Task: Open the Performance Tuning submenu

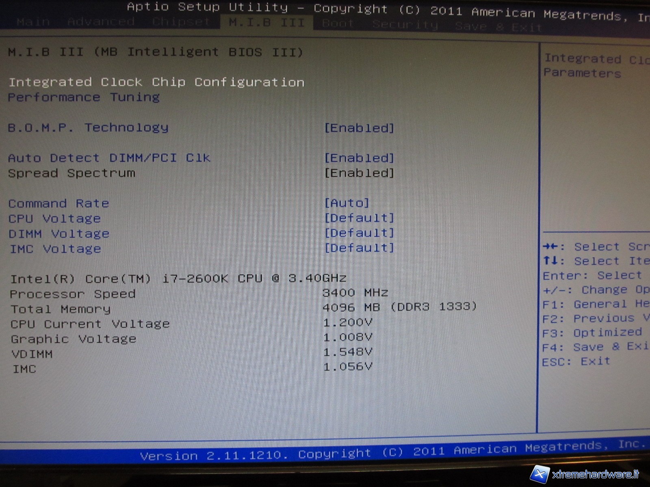Action: coord(84,97)
